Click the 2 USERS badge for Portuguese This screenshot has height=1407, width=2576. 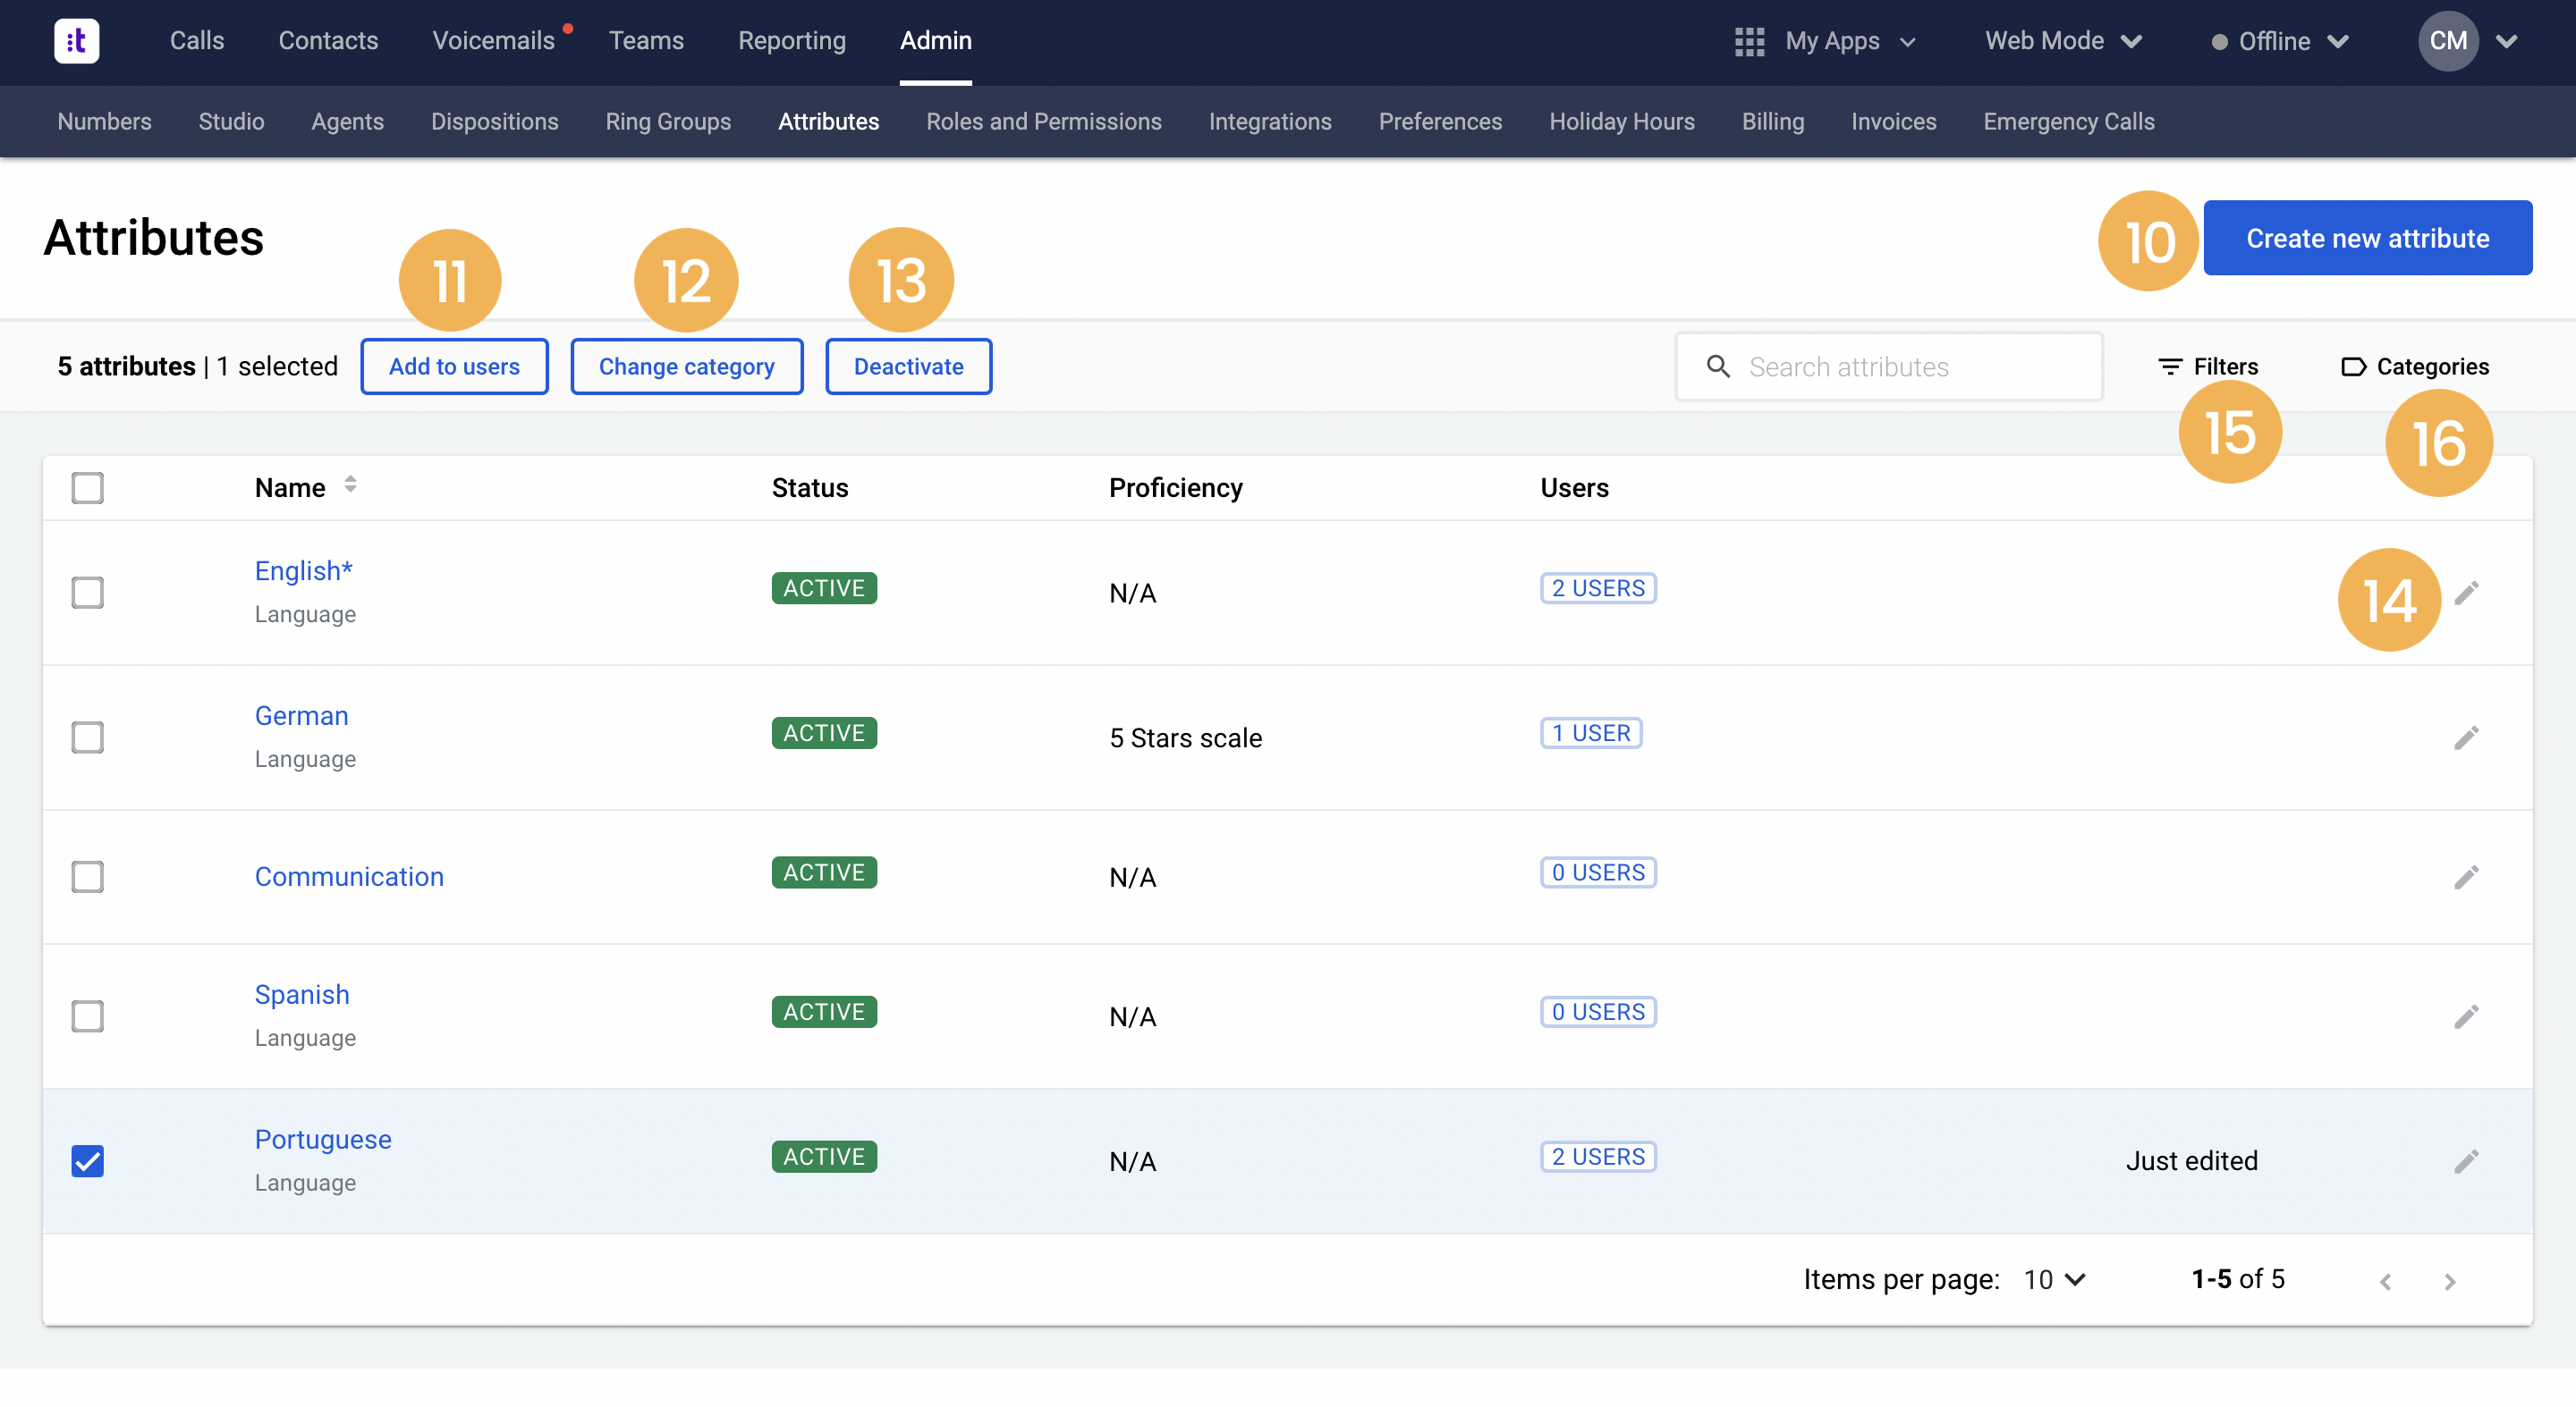1598,1156
